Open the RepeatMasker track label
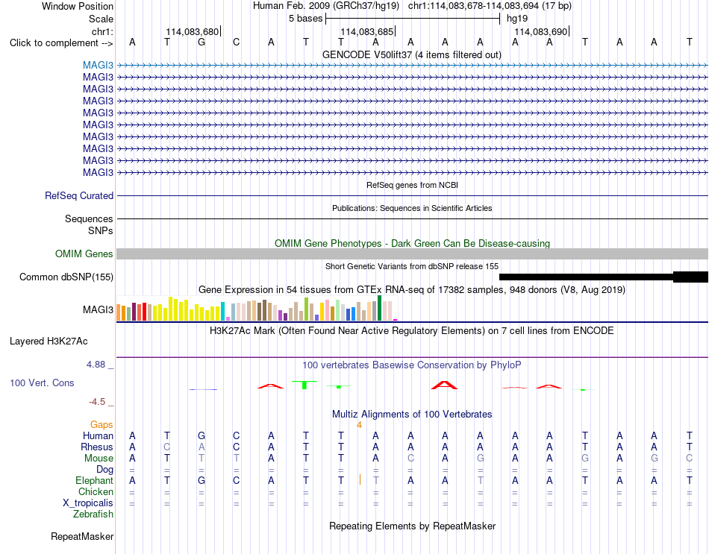Image resolution: width=709 pixels, height=554 pixels. coord(82,536)
